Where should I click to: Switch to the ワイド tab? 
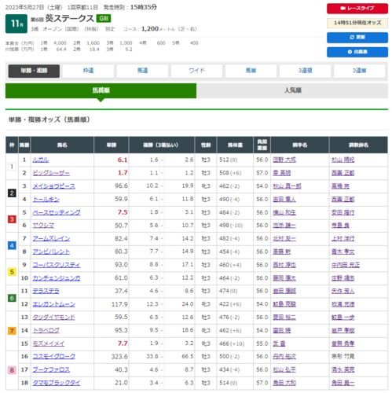[x=196, y=71]
